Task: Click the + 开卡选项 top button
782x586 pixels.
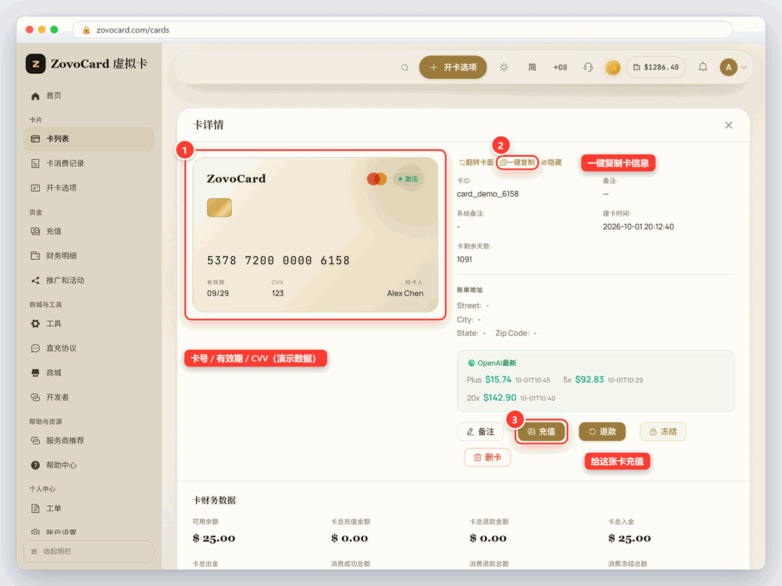Action: [453, 67]
